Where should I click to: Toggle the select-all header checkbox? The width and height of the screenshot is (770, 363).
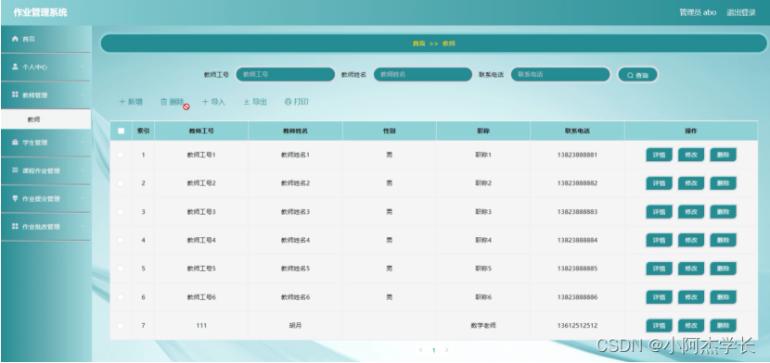pyautogui.click(x=121, y=131)
